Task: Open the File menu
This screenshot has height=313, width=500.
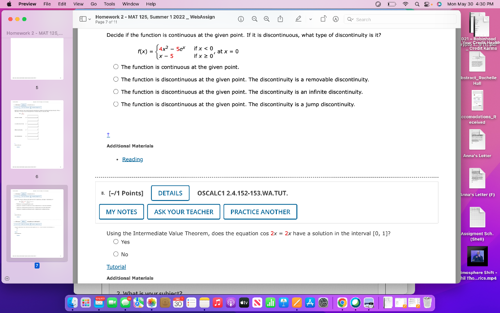Action: pos(47,4)
